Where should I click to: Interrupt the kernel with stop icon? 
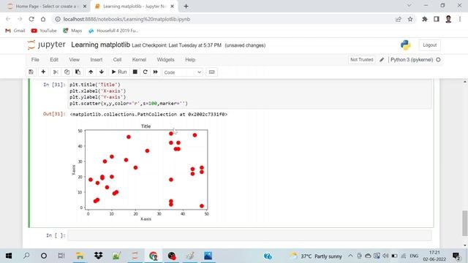click(135, 72)
